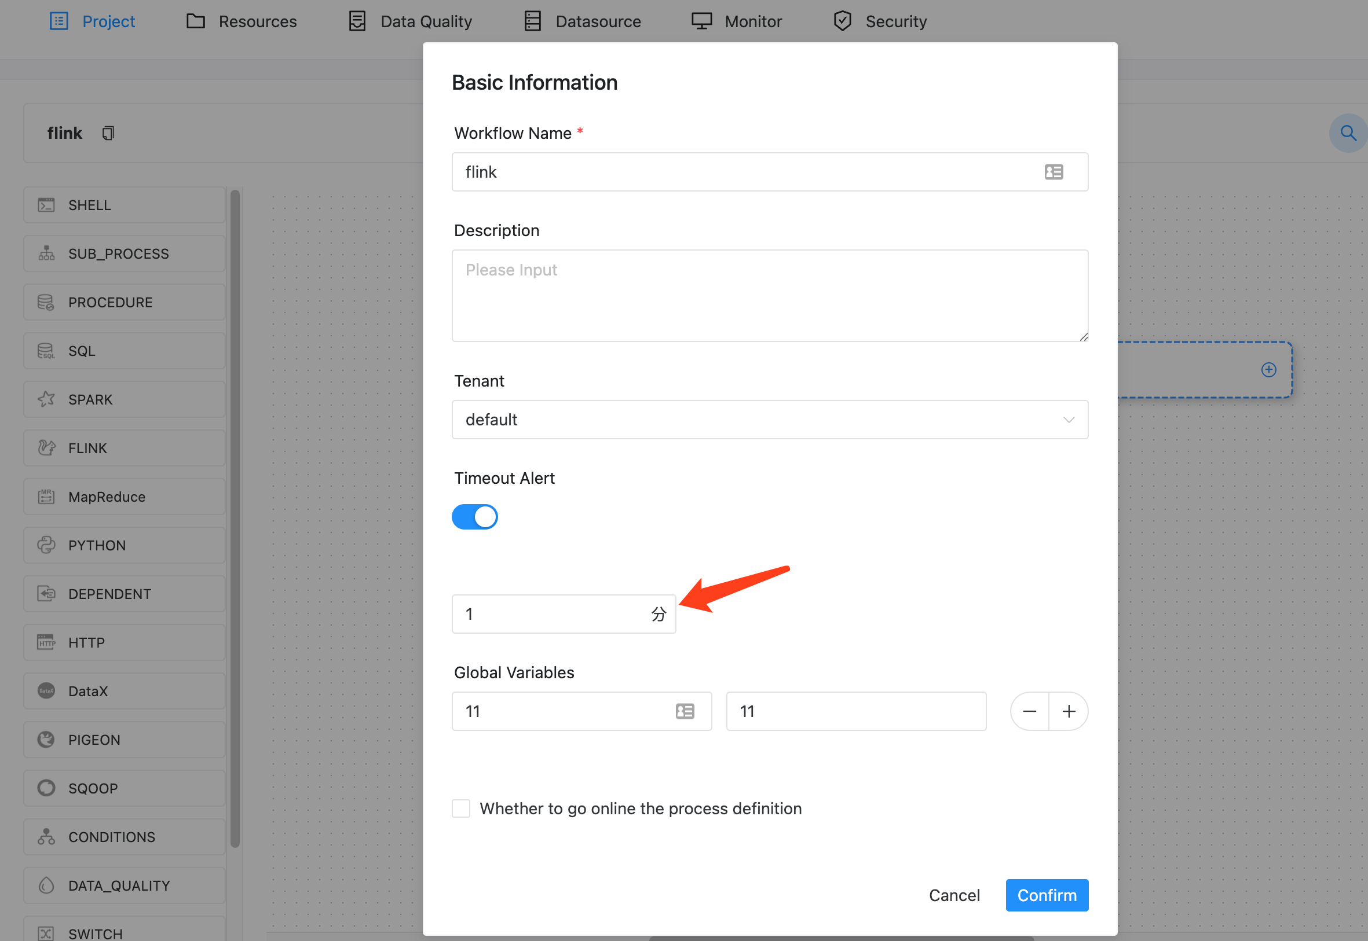
Task: Click the Cancel button
Action: click(954, 895)
